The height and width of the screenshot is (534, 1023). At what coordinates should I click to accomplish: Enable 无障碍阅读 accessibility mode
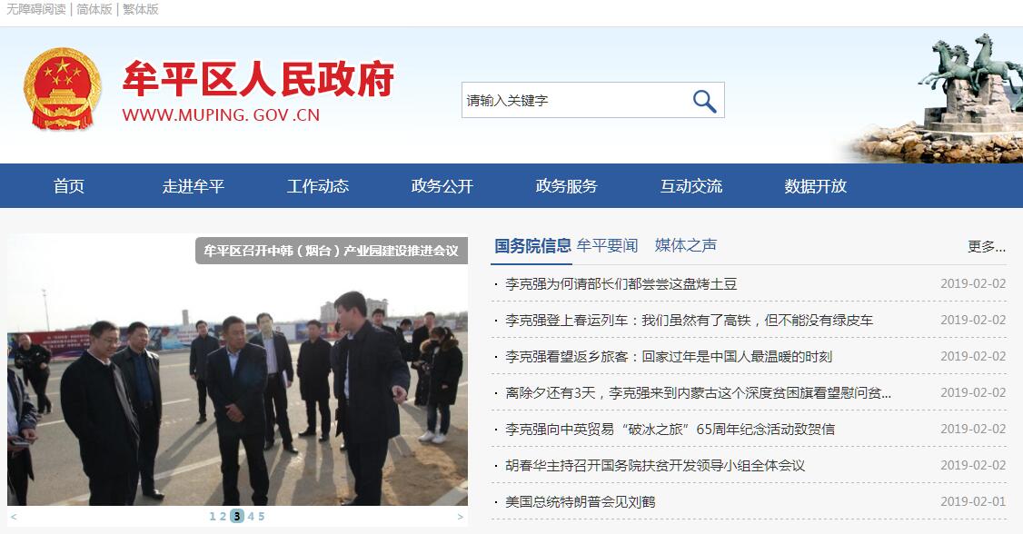point(35,9)
